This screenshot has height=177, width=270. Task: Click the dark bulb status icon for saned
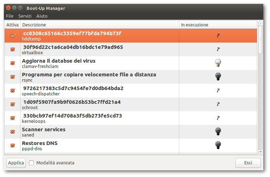coord(218,132)
